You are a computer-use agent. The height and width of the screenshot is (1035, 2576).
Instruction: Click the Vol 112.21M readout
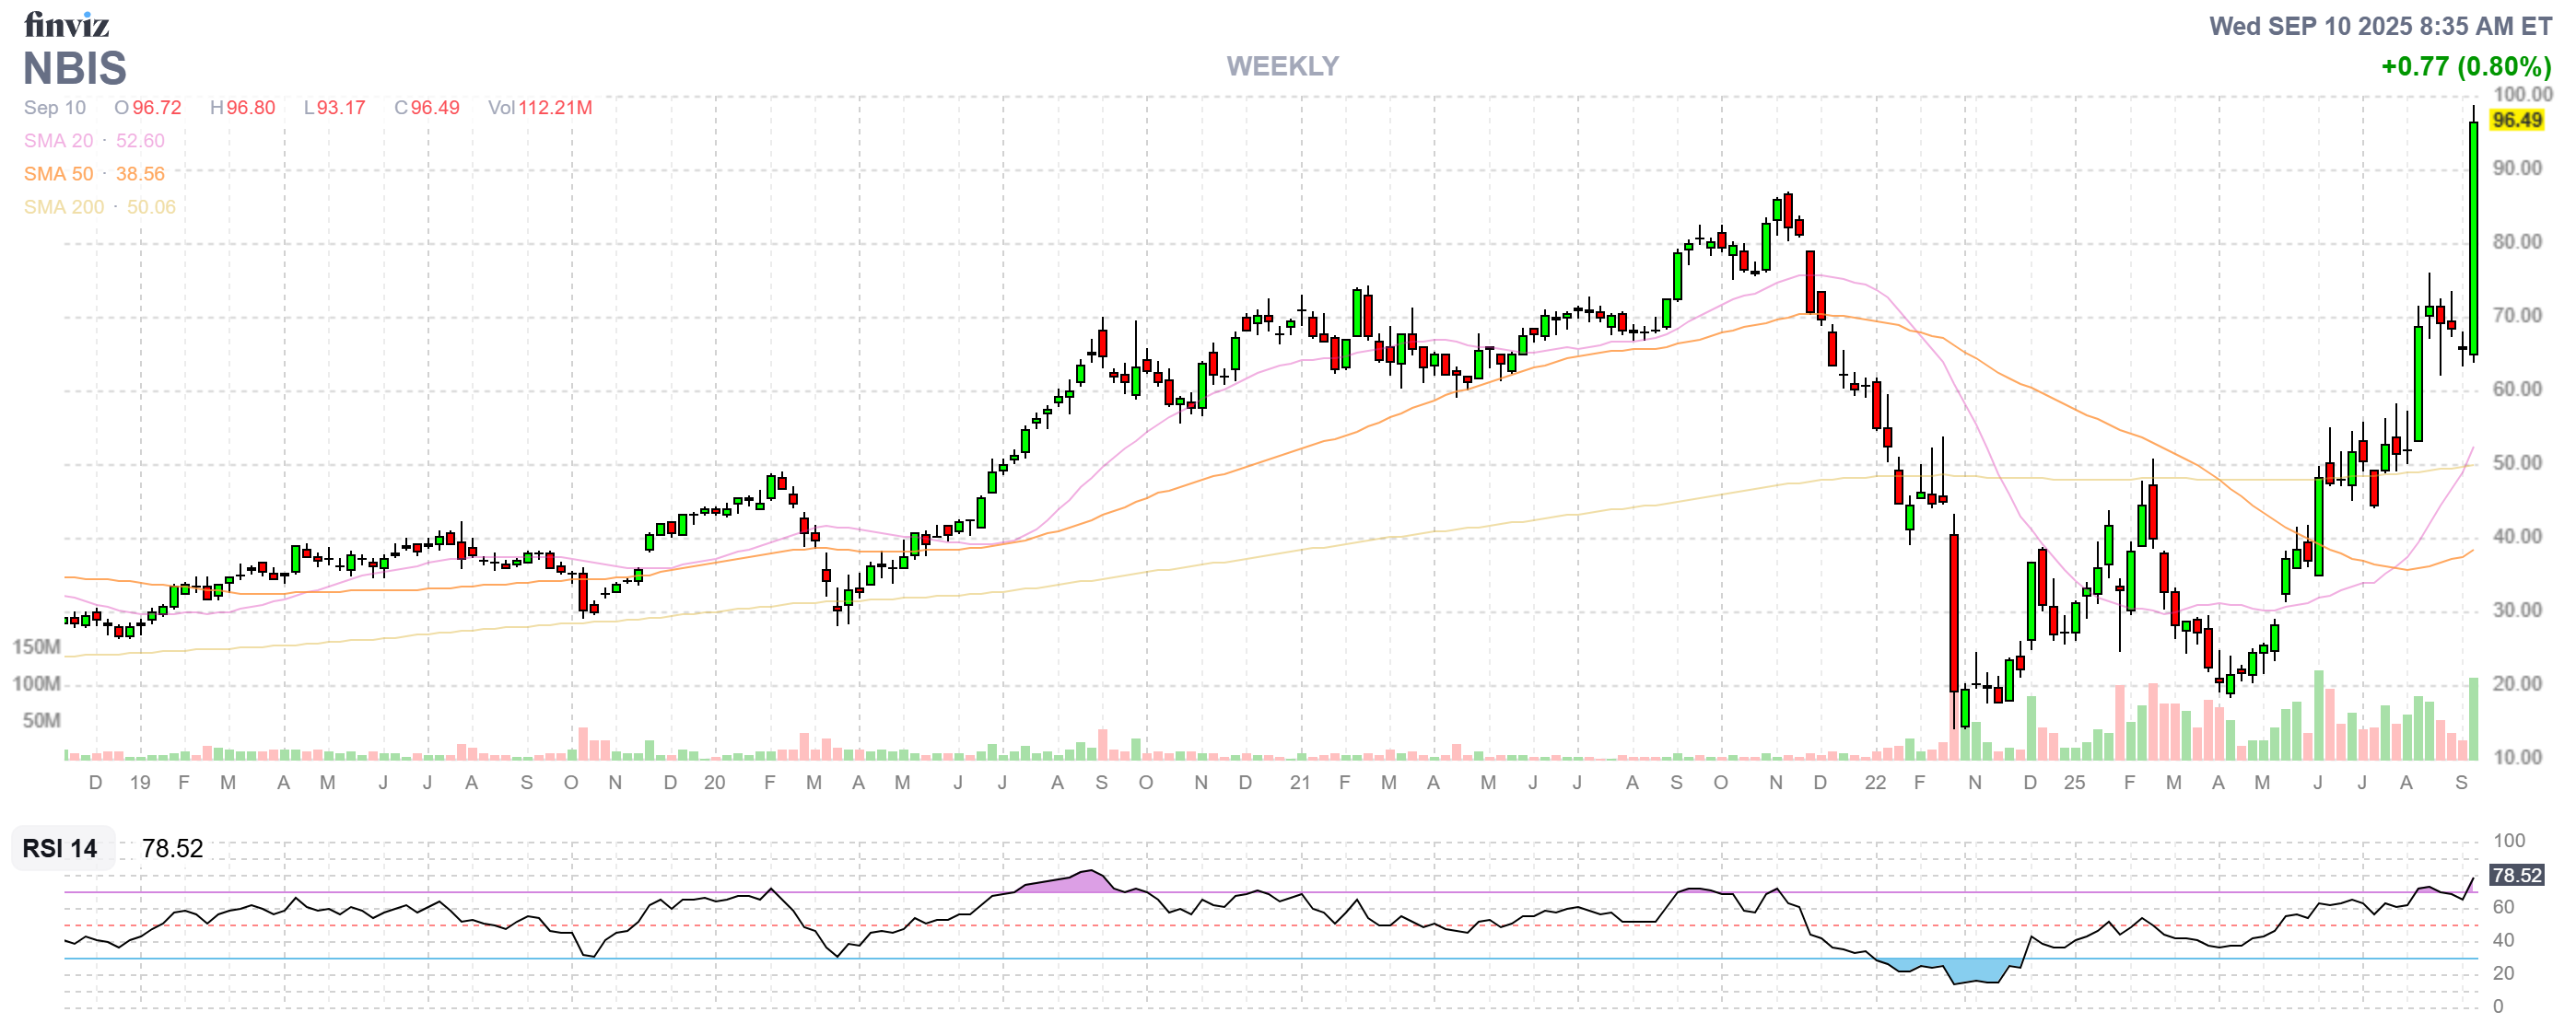(540, 108)
